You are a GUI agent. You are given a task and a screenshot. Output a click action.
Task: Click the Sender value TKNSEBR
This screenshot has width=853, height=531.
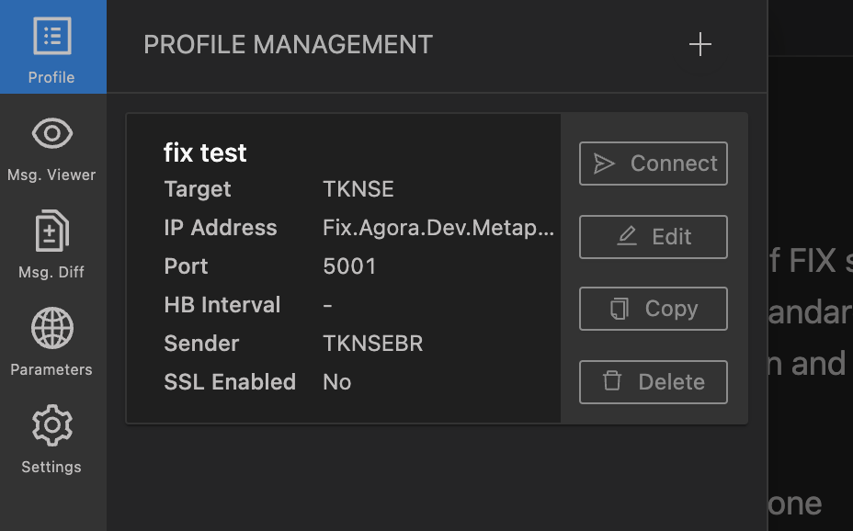click(x=372, y=344)
